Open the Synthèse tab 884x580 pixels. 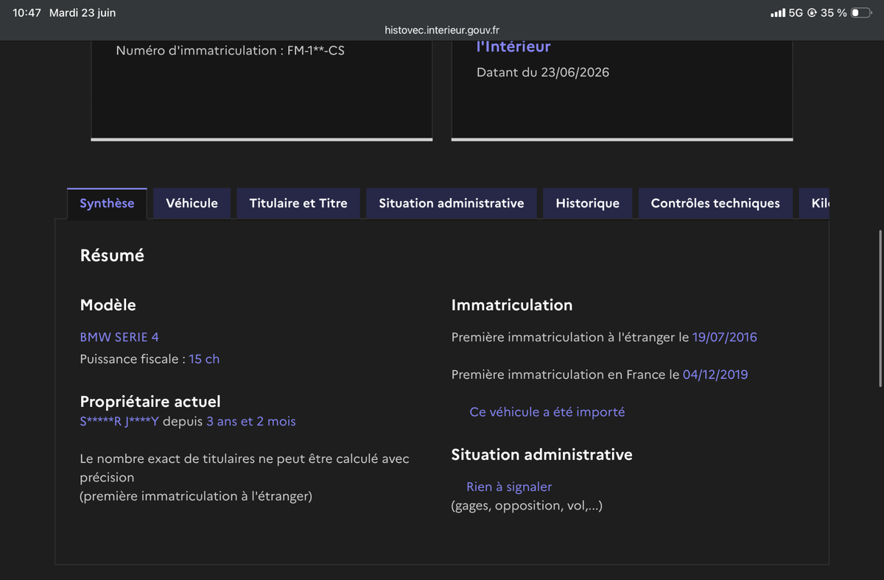[x=107, y=203]
